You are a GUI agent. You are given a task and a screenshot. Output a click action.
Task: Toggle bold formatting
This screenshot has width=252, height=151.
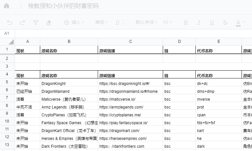point(186,23)
